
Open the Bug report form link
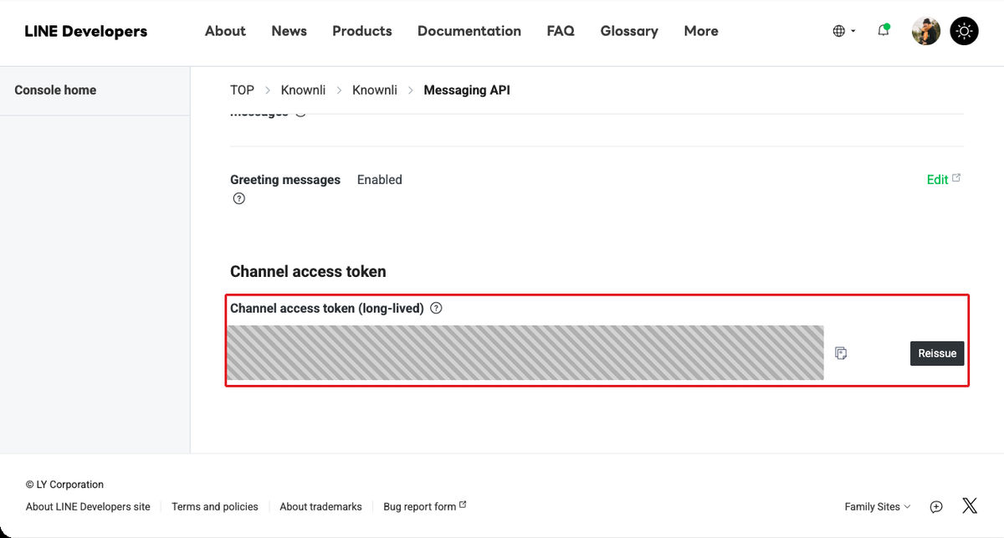pos(424,506)
